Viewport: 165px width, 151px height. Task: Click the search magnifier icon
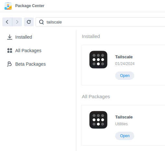(41, 22)
